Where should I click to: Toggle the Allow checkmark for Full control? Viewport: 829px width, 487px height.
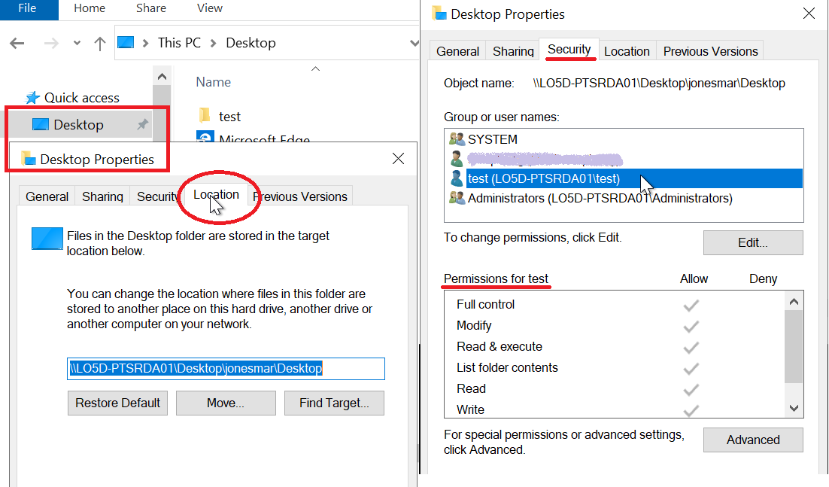[691, 304]
